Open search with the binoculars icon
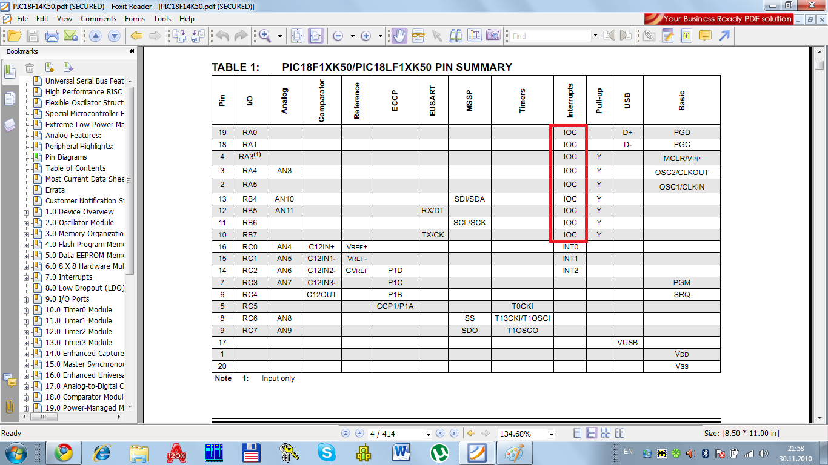Viewport: 828px width, 465px height. (456, 36)
